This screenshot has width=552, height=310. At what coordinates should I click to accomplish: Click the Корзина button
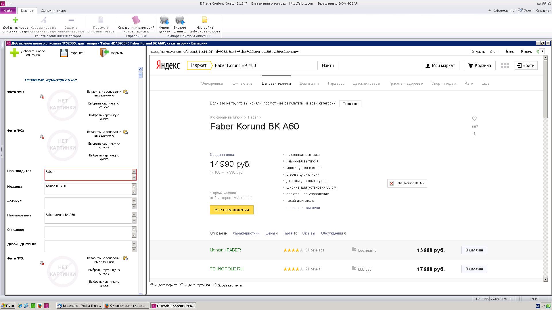point(480,65)
